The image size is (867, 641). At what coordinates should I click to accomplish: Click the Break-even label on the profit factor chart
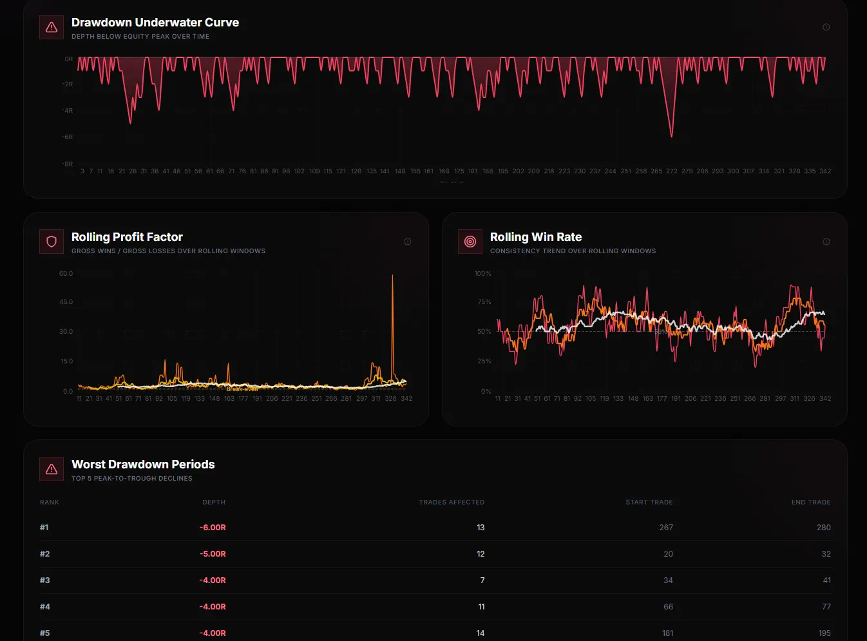click(x=242, y=388)
